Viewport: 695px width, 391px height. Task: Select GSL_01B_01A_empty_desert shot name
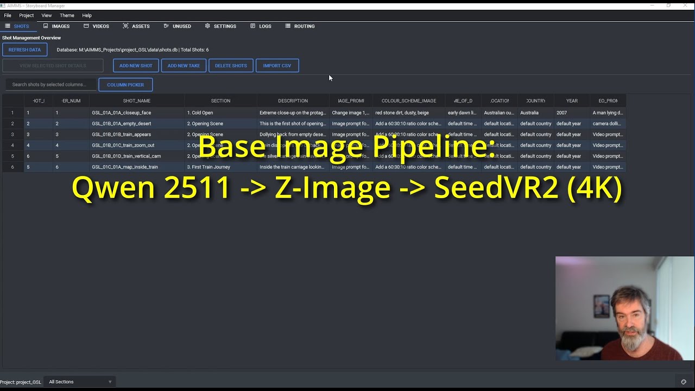coord(137,124)
